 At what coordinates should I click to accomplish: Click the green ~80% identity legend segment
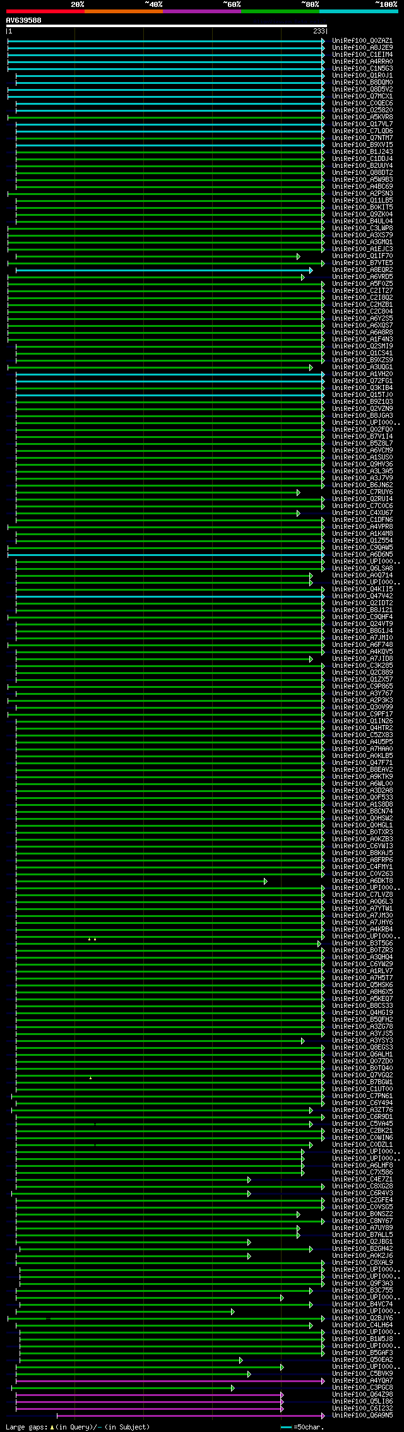tap(280, 11)
